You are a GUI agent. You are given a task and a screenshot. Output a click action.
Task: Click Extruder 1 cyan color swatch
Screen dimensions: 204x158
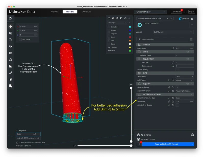(130, 27)
